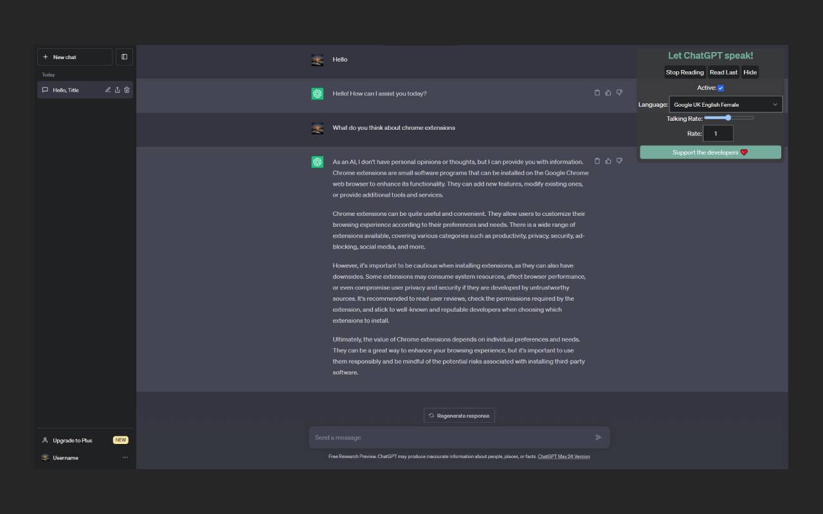Click the 'Hello! How can I assist you today?' reply text

[379, 93]
